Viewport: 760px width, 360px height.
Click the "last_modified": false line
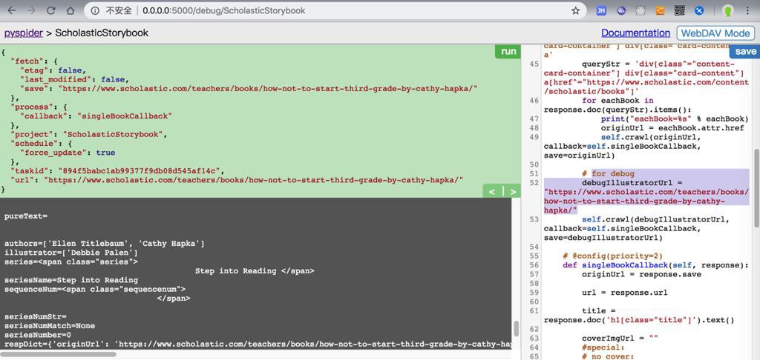[x=74, y=79]
